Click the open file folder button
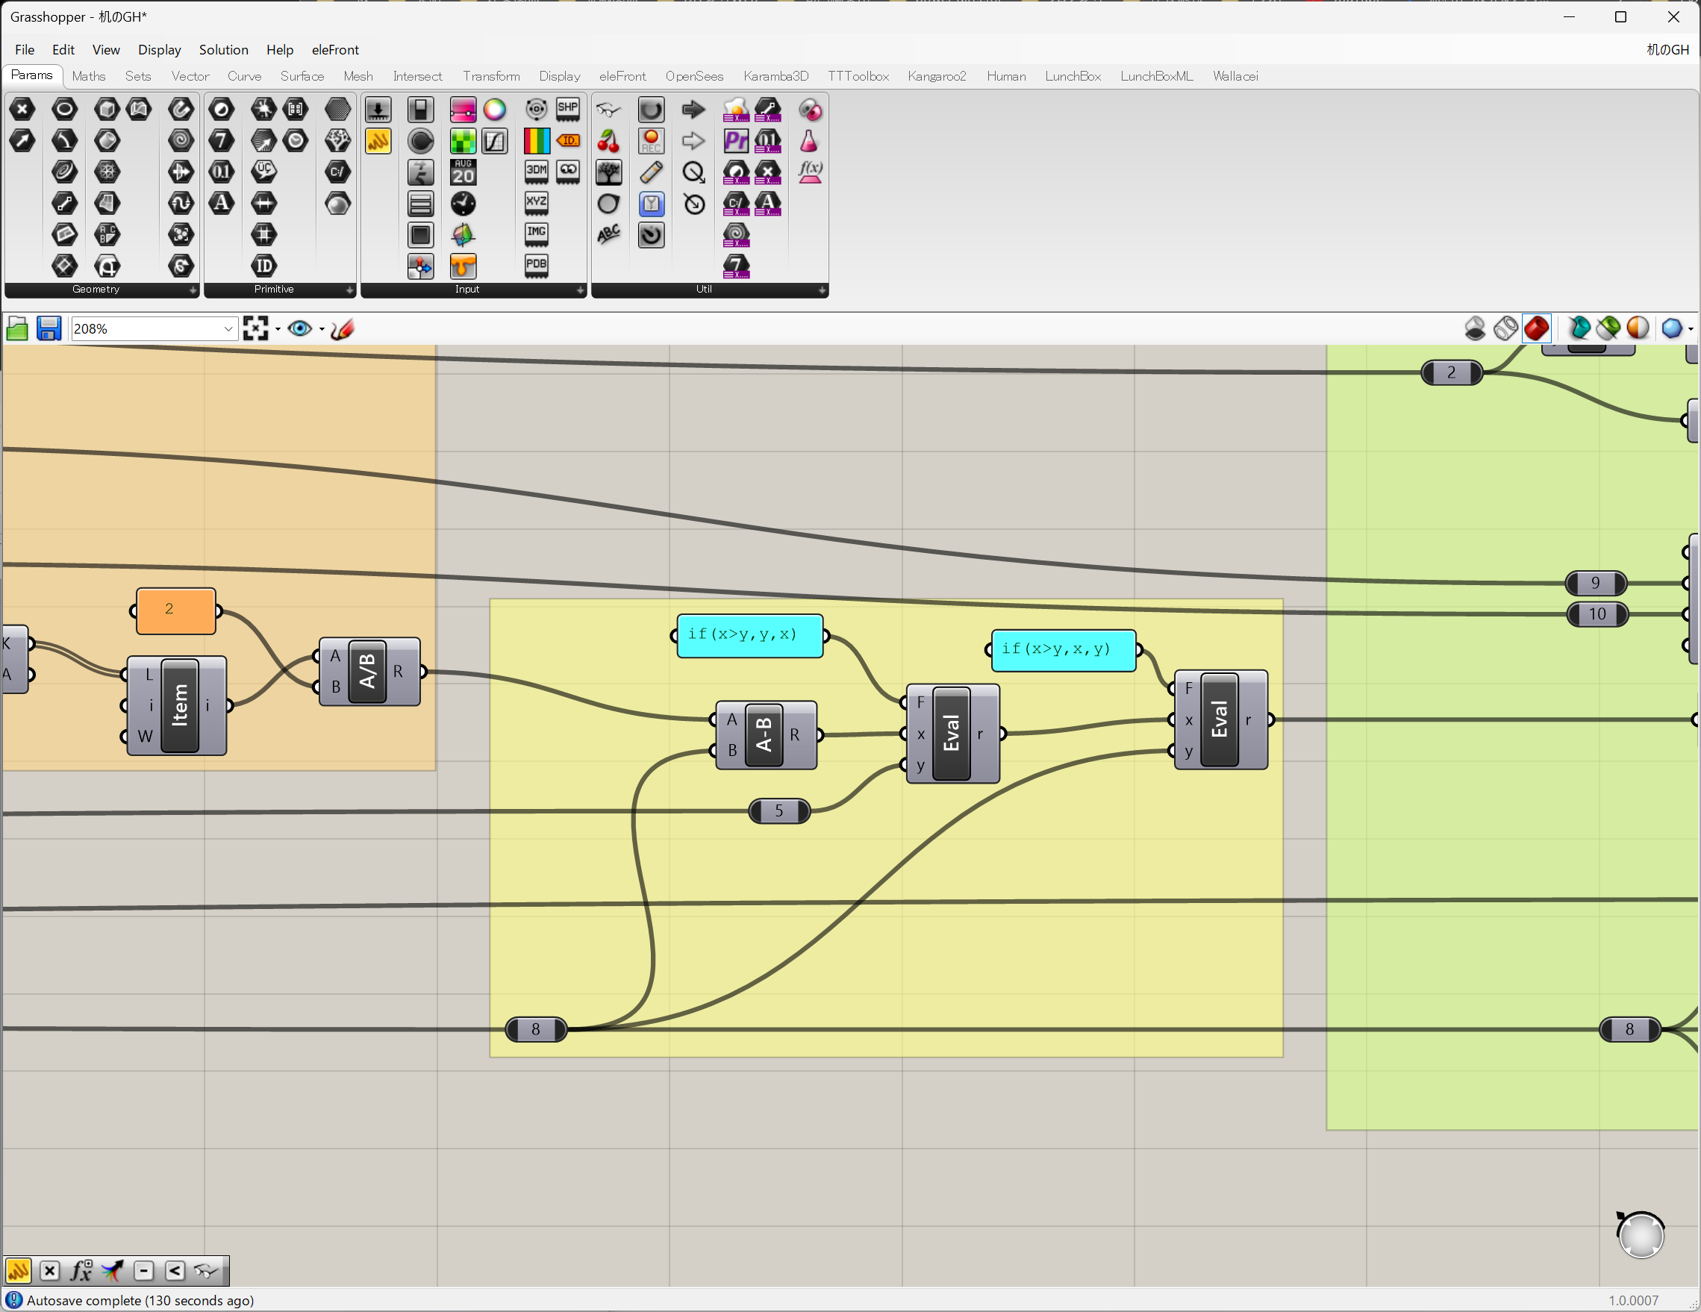 click(x=17, y=329)
